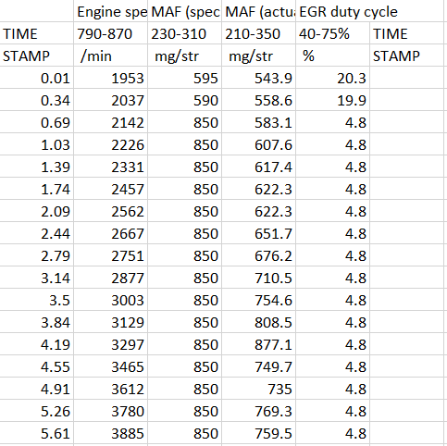Select the MAF specified value 590
The width and height of the screenshot is (447, 446).
[x=185, y=100]
